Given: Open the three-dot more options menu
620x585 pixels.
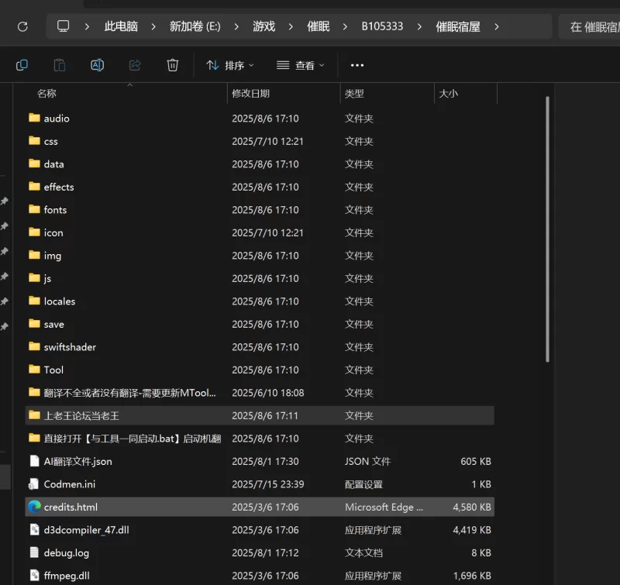Looking at the screenshot, I should click(357, 65).
